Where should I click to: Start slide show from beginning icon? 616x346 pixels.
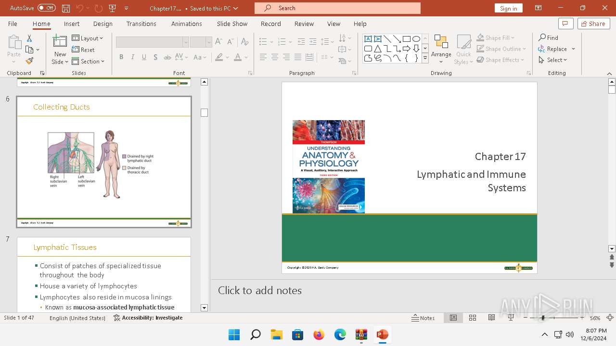point(113,8)
